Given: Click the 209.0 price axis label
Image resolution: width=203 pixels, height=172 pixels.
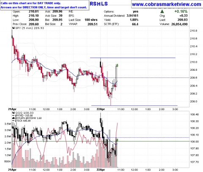Looking at the screenshot, I should point(194,102).
